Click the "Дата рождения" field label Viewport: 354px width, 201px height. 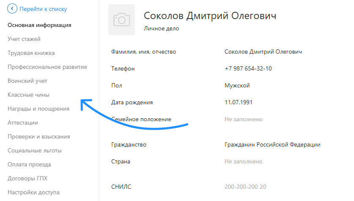click(132, 103)
